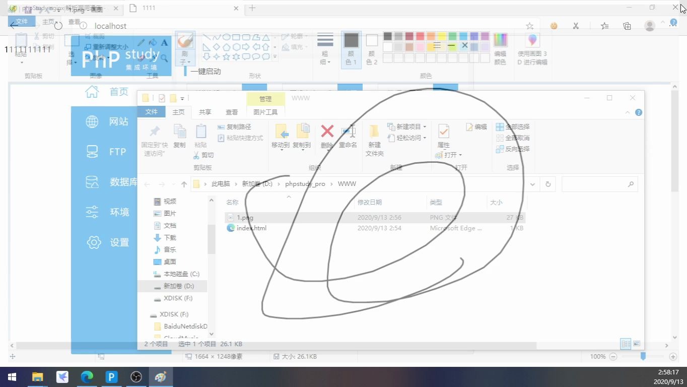Click the Explorer search box
Screen dimensions: 687x387
coord(600,184)
